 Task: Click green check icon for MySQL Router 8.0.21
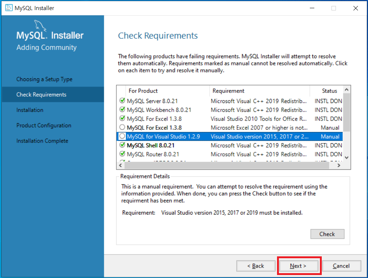point(122,154)
